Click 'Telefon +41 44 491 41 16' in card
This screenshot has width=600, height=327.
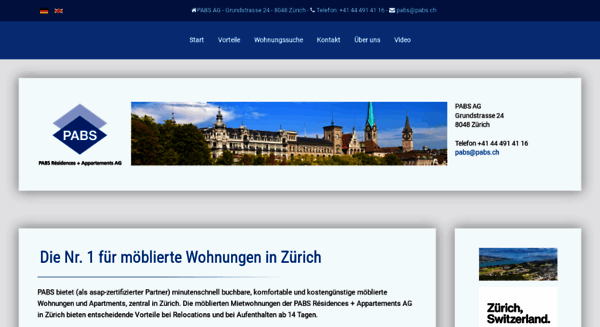[x=491, y=143]
